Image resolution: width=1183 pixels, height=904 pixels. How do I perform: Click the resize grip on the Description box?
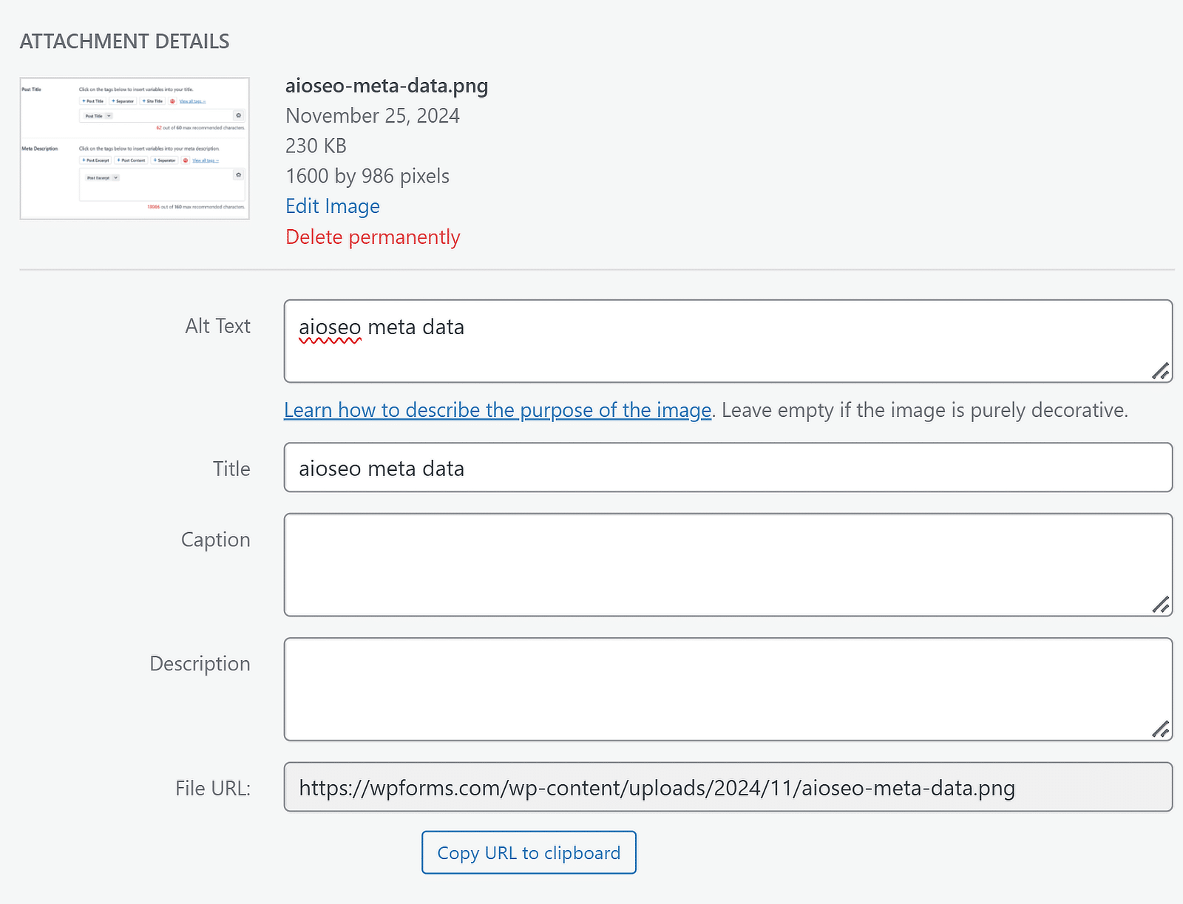[1161, 730]
